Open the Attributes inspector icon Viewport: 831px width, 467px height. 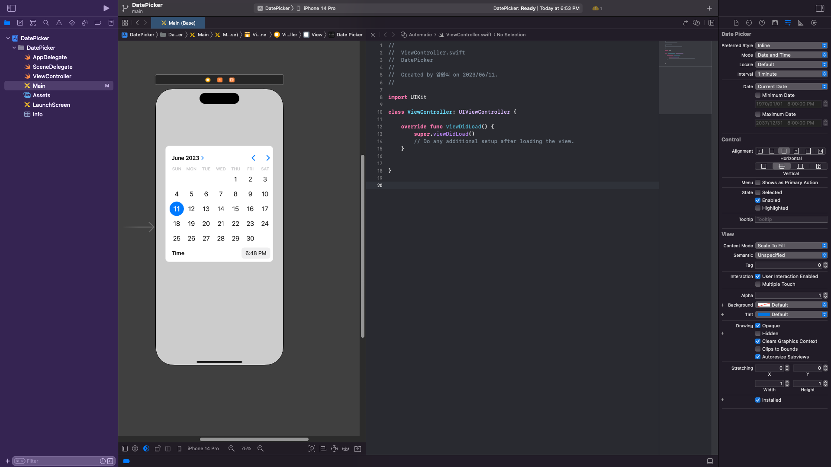pyautogui.click(x=788, y=23)
